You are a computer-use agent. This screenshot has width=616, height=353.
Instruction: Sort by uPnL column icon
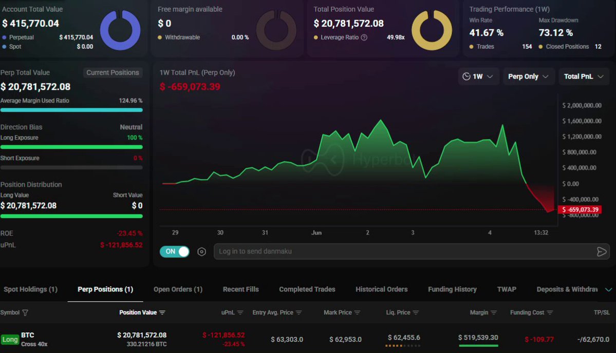pyautogui.click(x=240, y=312)
